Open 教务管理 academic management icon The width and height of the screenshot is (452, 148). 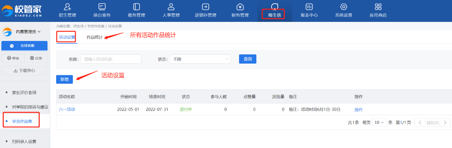pyautogui.click(x=136, y=7)
